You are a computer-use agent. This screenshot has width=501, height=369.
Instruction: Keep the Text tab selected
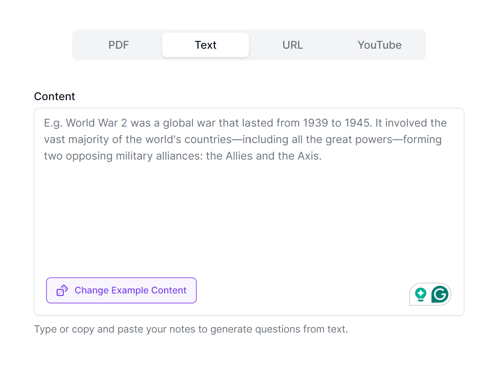tap(206, 45)
